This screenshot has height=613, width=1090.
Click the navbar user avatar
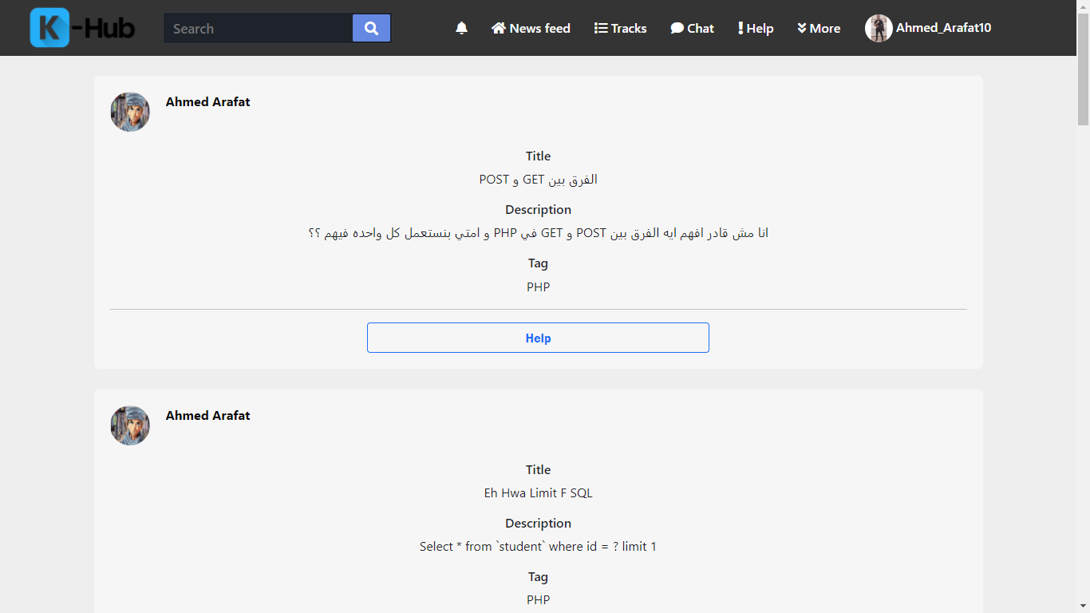coord(879,28)
